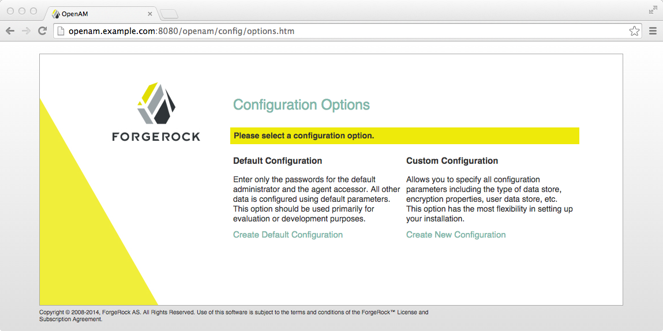663x331 pixels.
Task: Open a new browser tab
Action: (x=168, y=14)
